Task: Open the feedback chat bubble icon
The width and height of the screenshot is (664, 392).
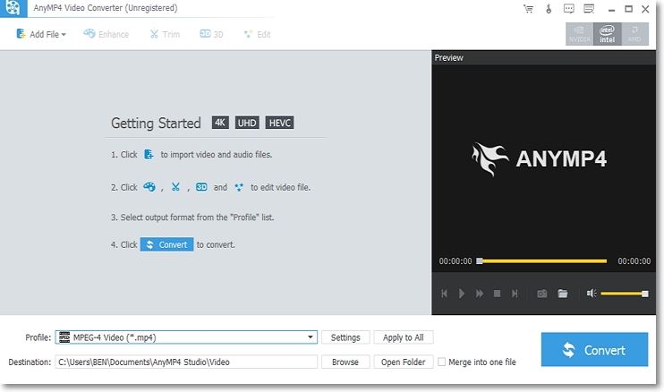Action: tap(569, 8)
